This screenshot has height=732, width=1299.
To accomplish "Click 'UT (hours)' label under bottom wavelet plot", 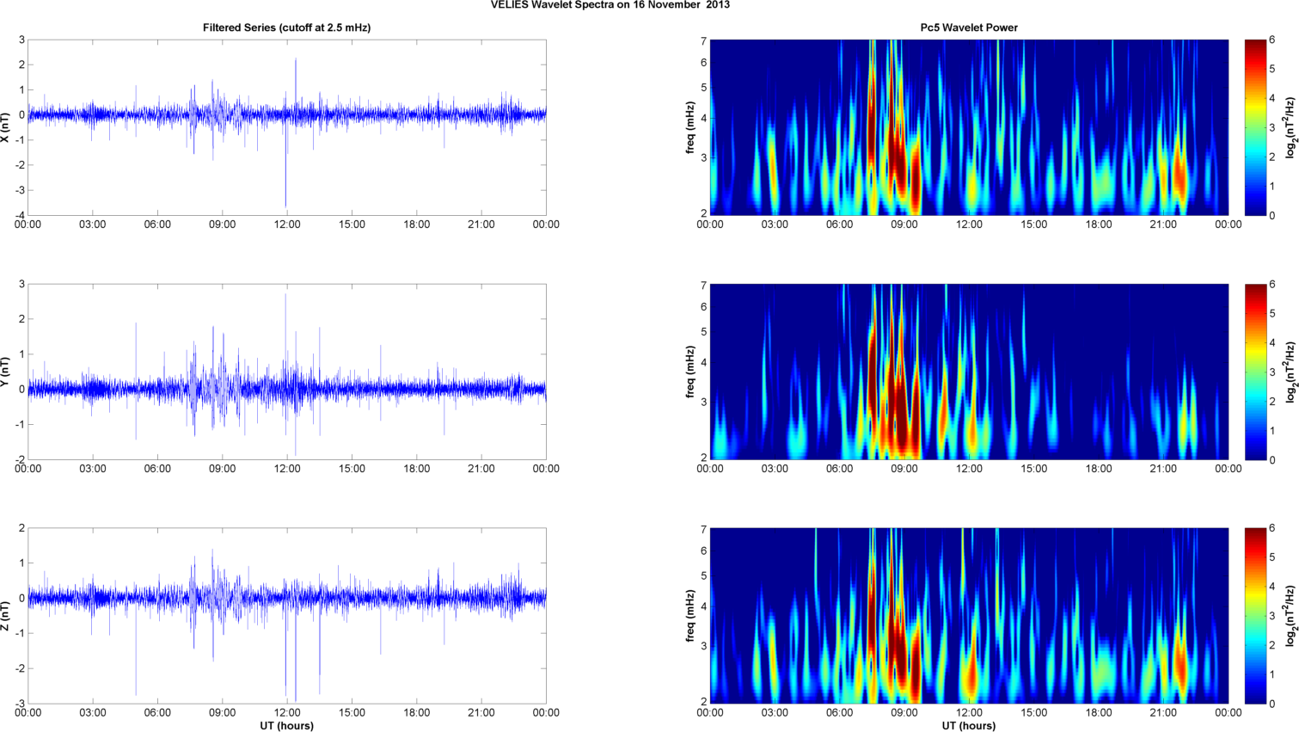I will (969, 726).
